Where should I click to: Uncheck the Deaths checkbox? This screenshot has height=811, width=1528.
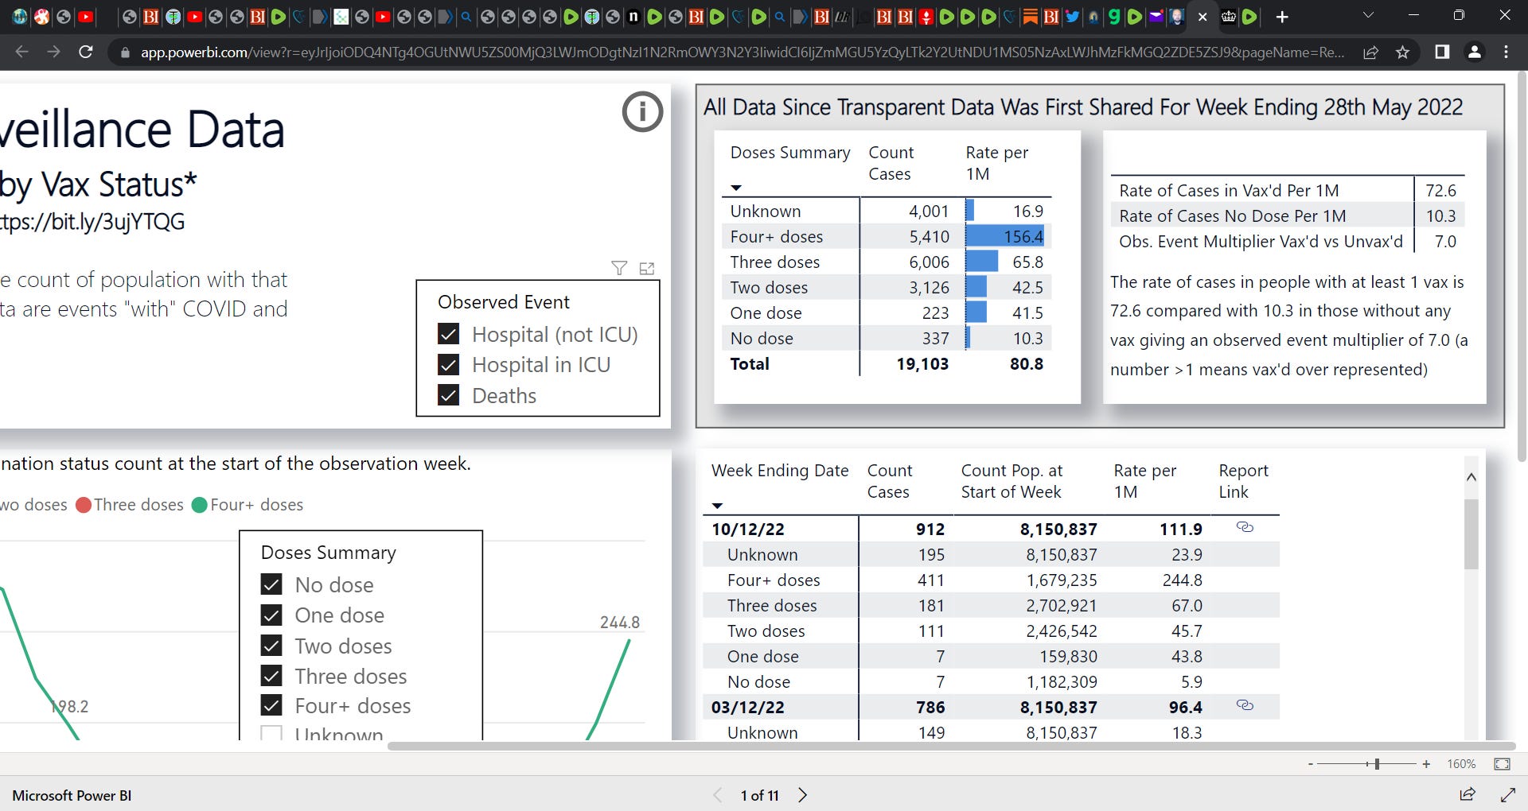(x=449, y=395)
